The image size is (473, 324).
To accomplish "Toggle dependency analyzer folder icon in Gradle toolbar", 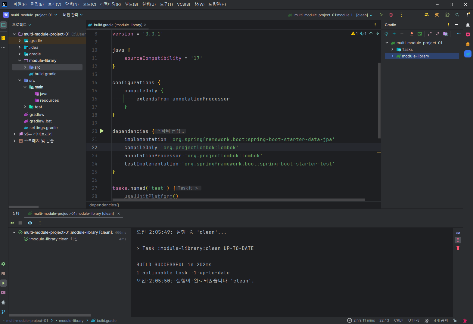I will (x=445, y=34).
